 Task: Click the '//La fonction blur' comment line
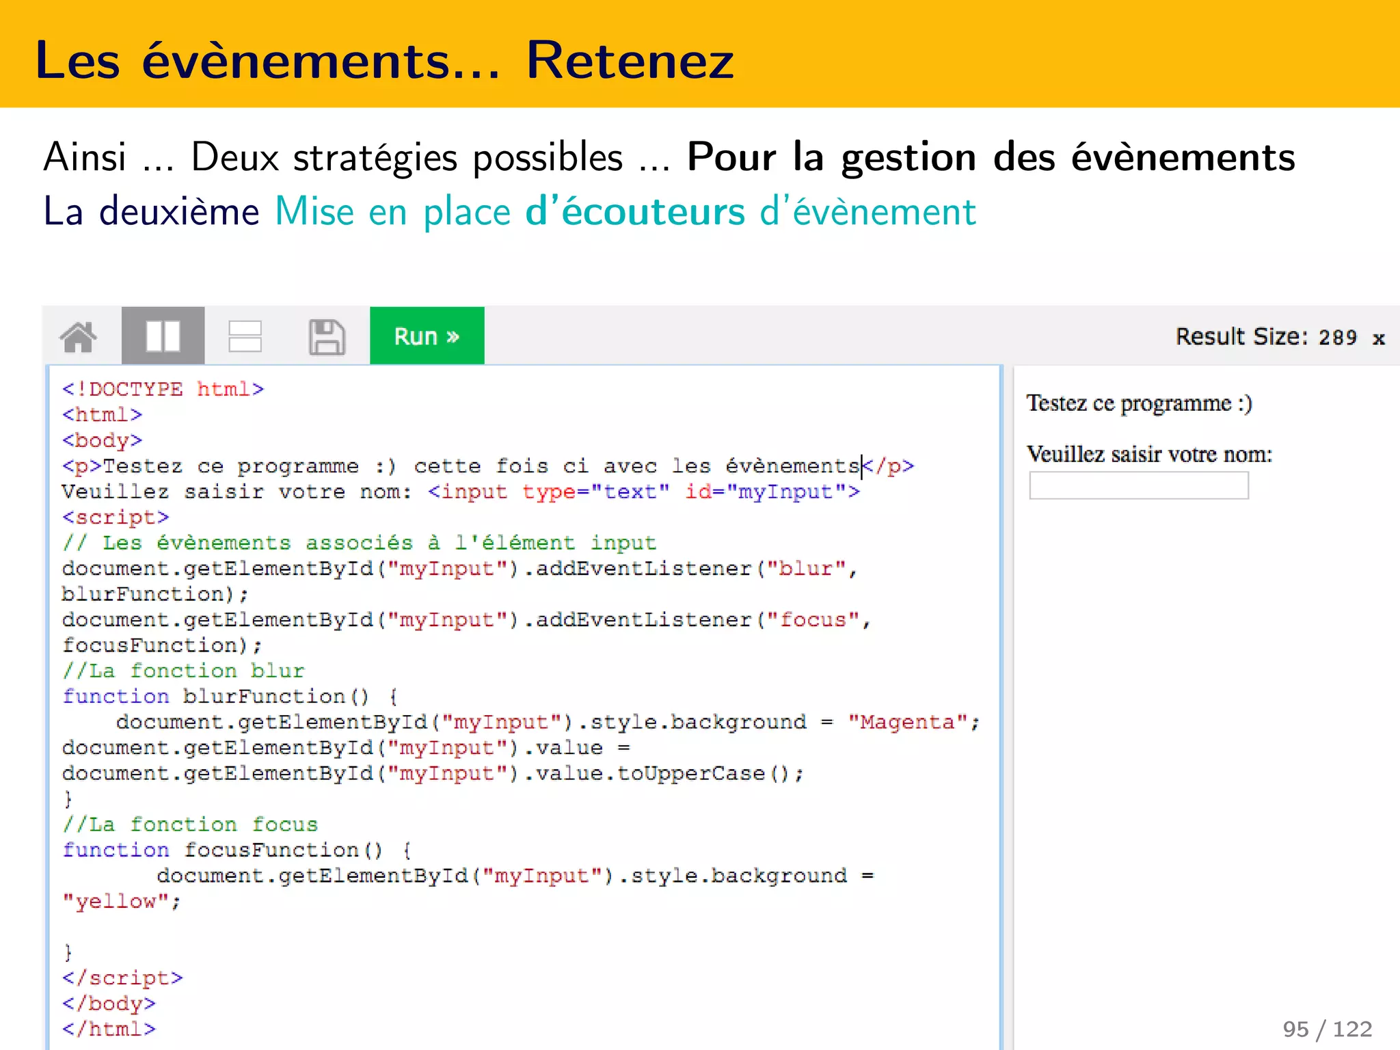pyautogui.click(x=183, y=671)
